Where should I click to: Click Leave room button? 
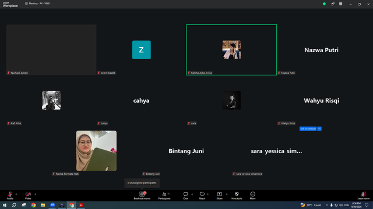[364, 196]
